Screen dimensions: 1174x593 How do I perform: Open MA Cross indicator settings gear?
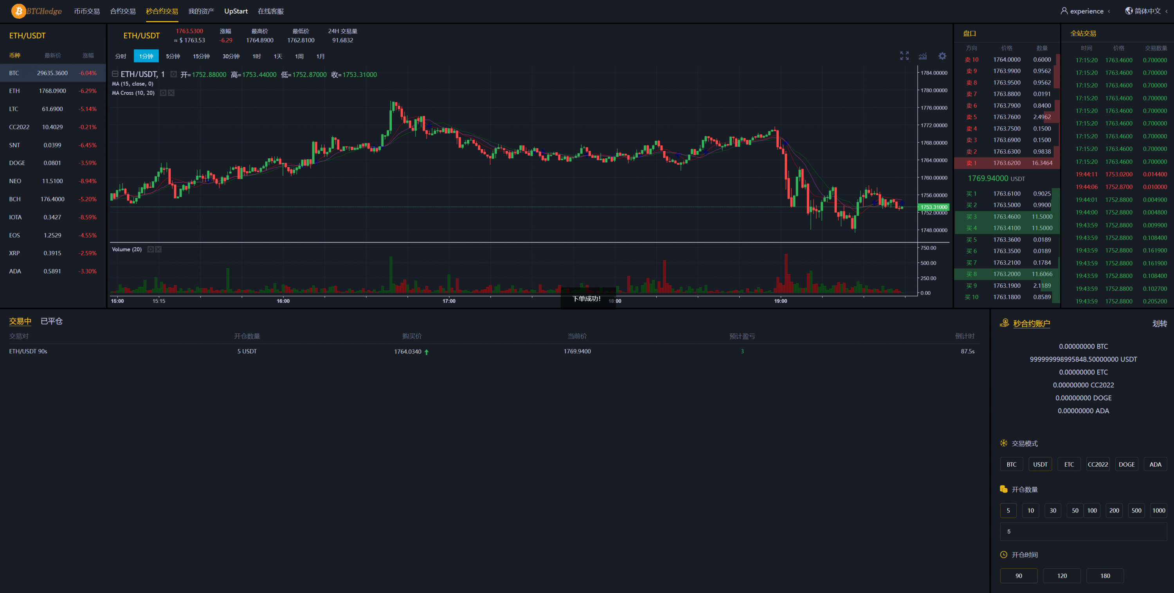pyautogui.click(x=163, y=93)
